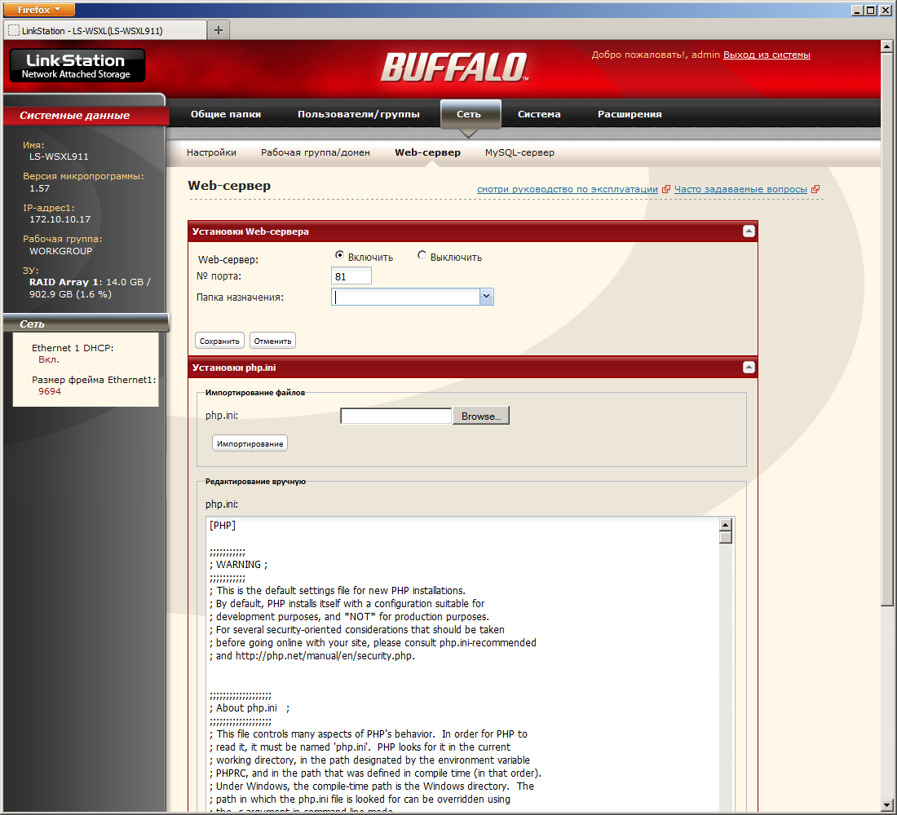
Task: Click the '; WARNING ;' line in editor
Action: point(239,565)
